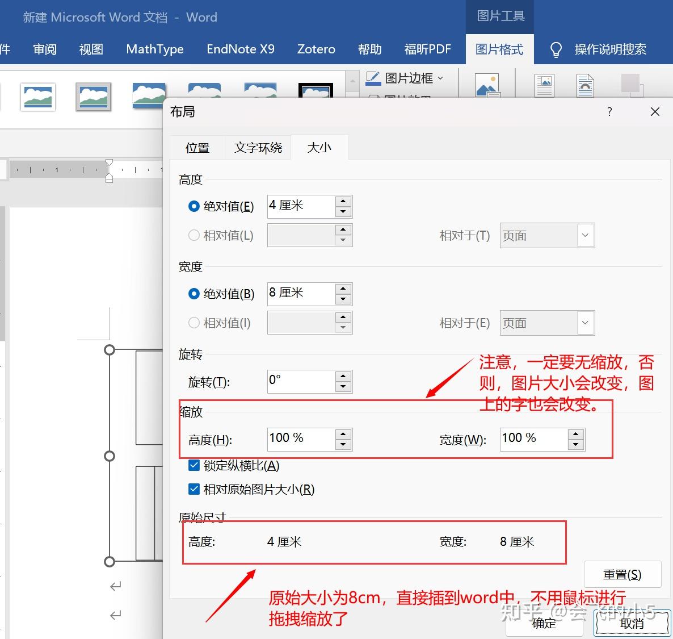Click the rotation up stepper arrow
This screenshot has height=639, width=673.
coord(343,377)
